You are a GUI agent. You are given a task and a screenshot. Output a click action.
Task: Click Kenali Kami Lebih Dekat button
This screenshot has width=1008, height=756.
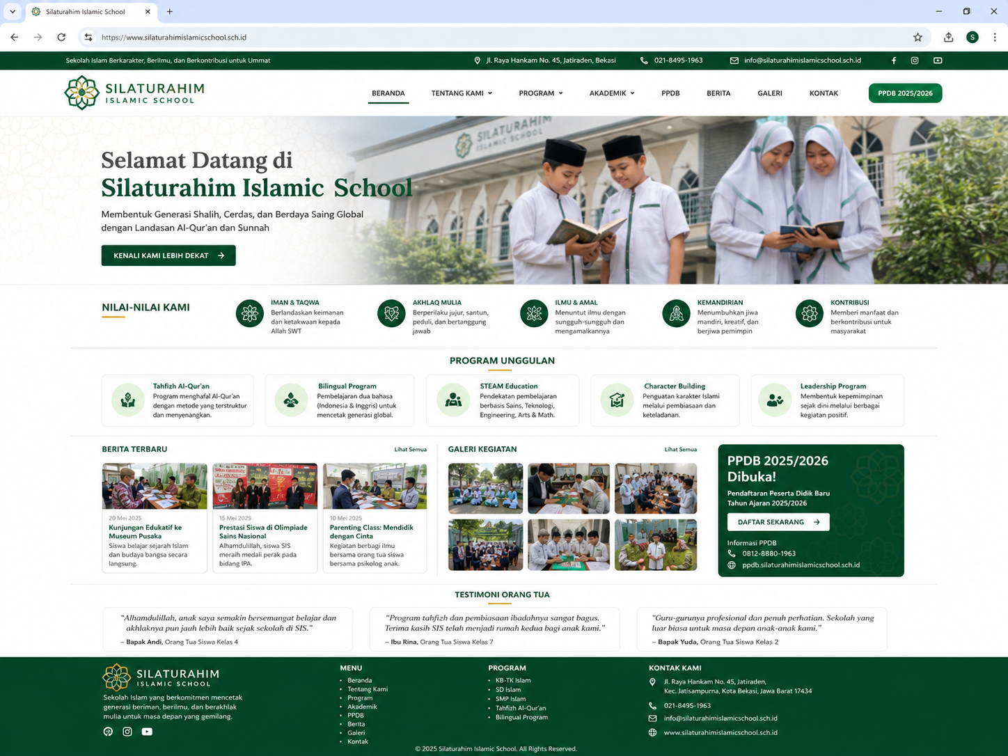coord(168,255)
